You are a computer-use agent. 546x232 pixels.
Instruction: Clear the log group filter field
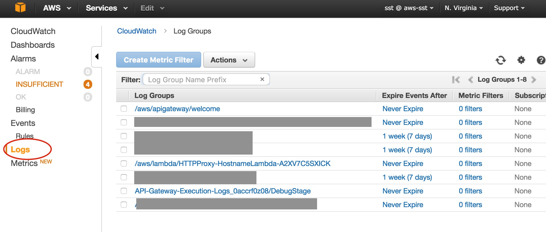coord(262,79)
